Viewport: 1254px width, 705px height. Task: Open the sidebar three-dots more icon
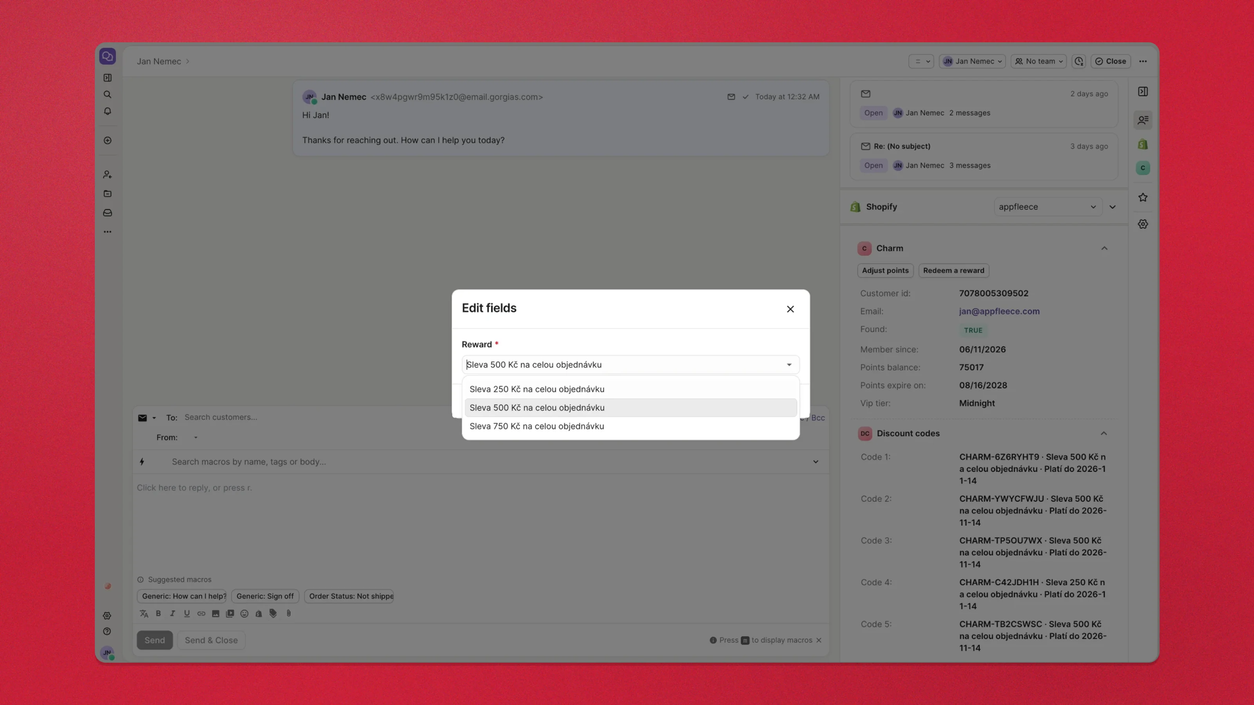(x=108, y=232)
